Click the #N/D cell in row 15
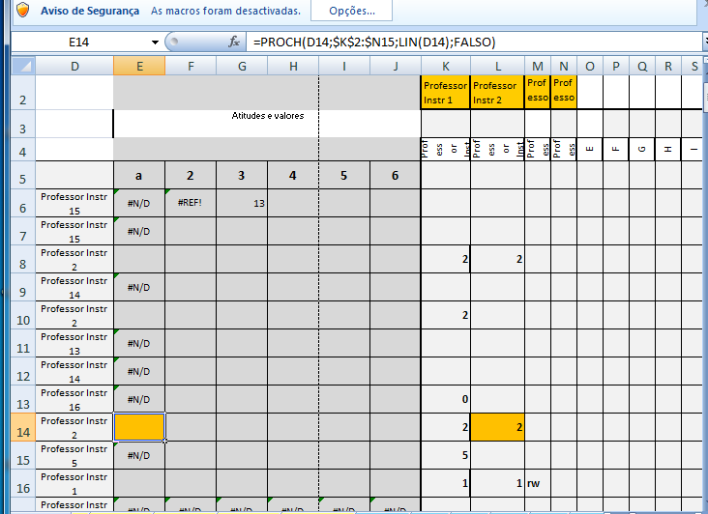Image resolution: width=708 pixels, height=514 pixels. 138,455
